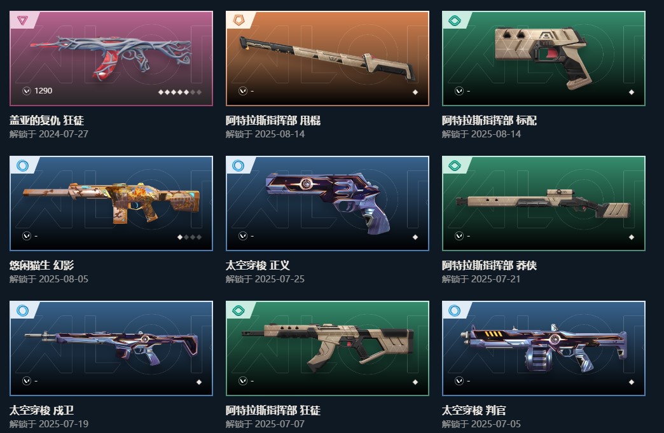
Task: Click the upgrade level diamonds on 盖亚的复仇 狂徒
Action: click(180, 92)
